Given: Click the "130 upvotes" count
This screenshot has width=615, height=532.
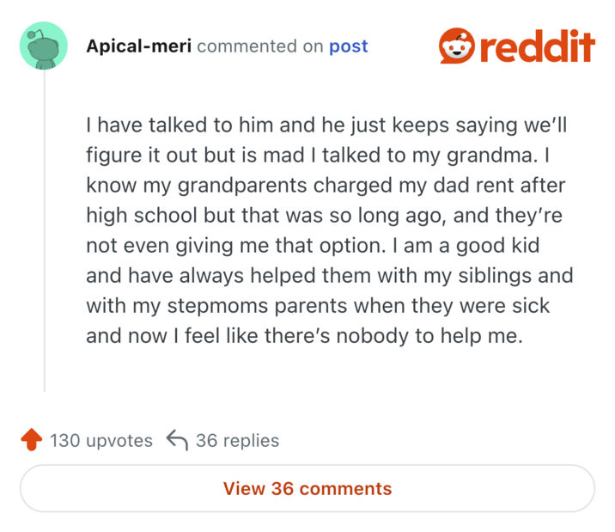Looking at the screenshot, I should [100, 441].
